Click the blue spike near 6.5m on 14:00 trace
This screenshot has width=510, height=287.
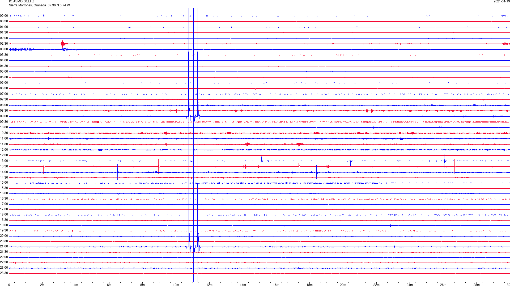tap(118, 172)
